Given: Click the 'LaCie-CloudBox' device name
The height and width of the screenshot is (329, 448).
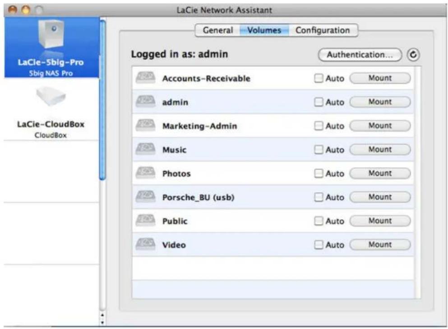Looking at the screenshot, I should pos(51,124).
